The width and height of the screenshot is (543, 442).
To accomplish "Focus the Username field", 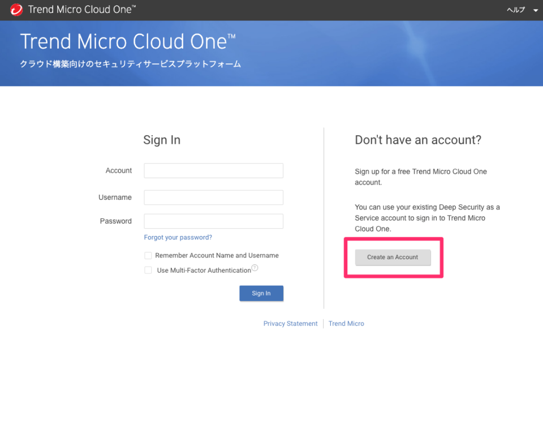I will click(x=213, y=198).
